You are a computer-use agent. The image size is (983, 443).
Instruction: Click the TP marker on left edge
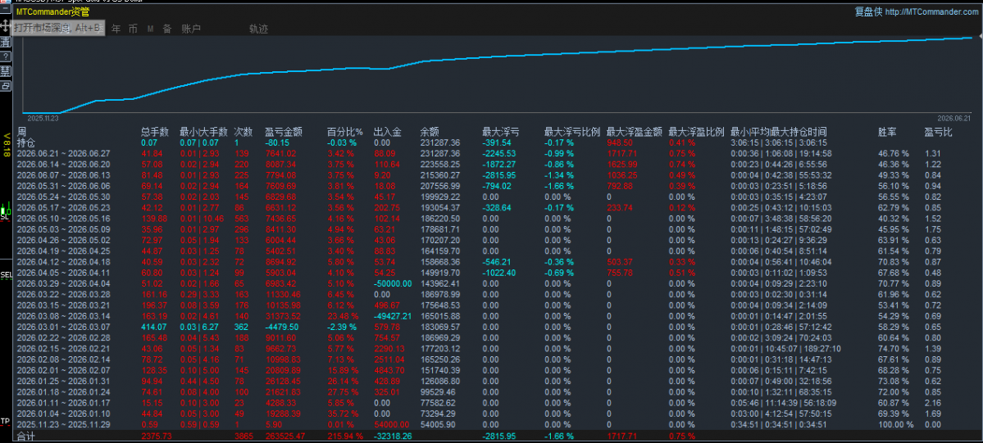[x=5, y=421]
